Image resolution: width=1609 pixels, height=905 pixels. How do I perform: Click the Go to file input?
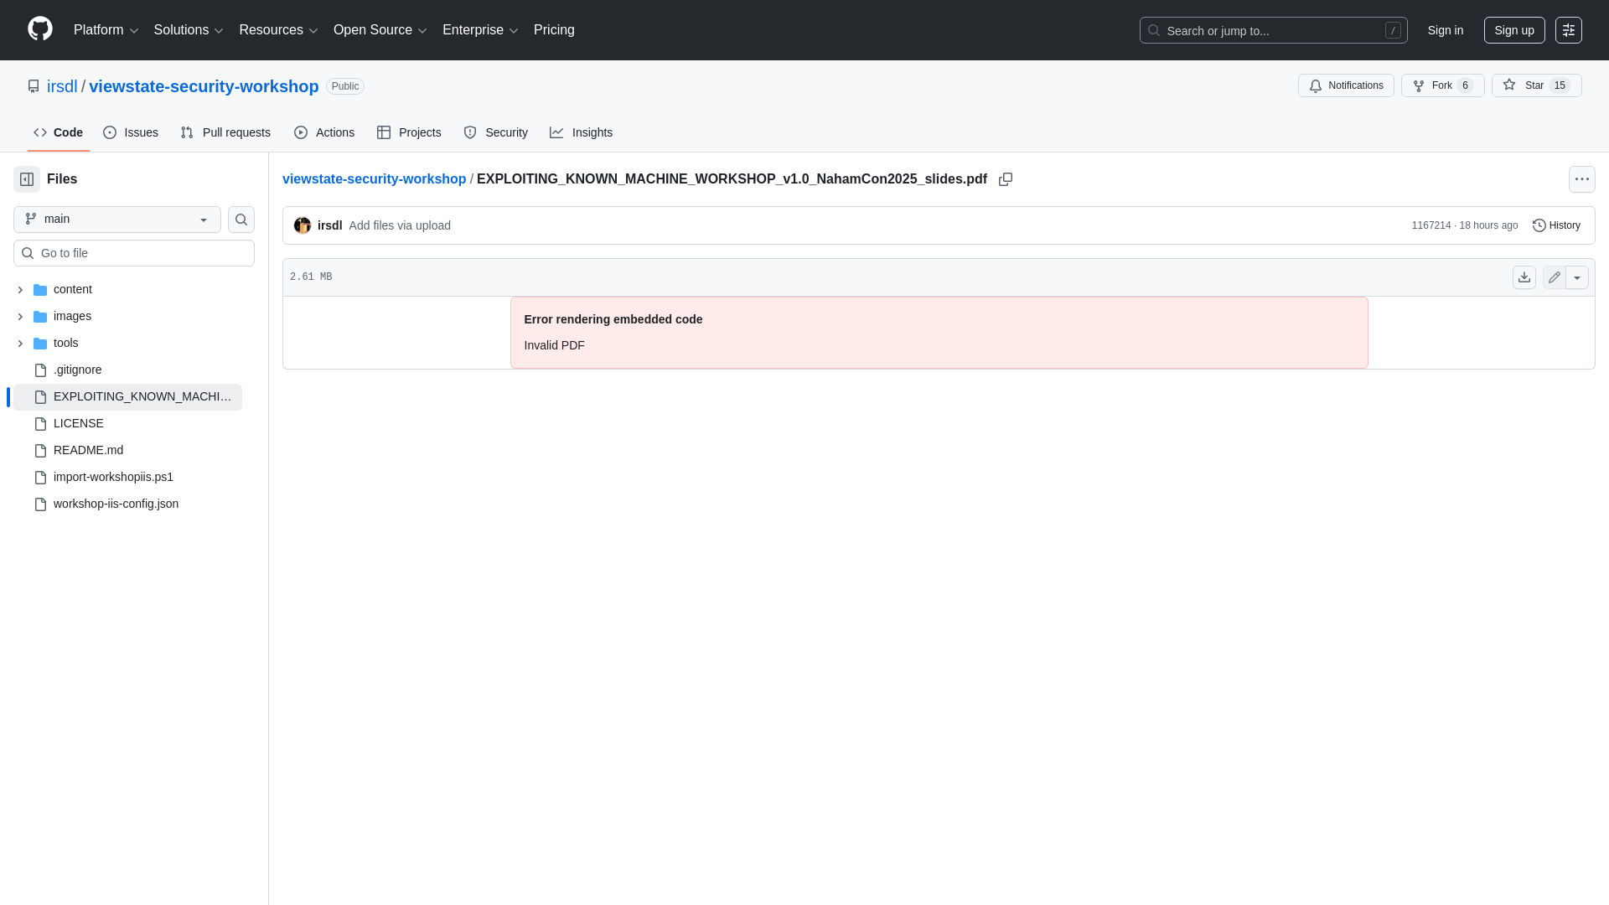pyautogui.click(x=134, y=252)
